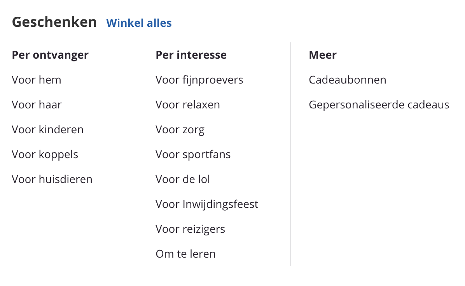Click the 'Meer' column header
The width and height of the screenshot is (465, 286).
coord(323,55)
